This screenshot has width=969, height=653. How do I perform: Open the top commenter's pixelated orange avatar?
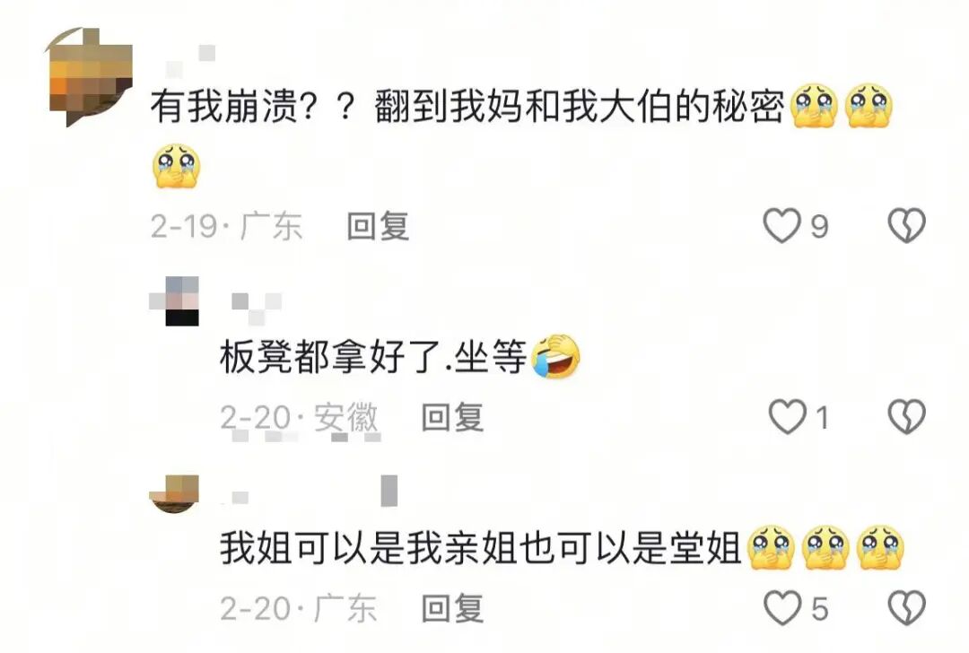click(91, 76)
